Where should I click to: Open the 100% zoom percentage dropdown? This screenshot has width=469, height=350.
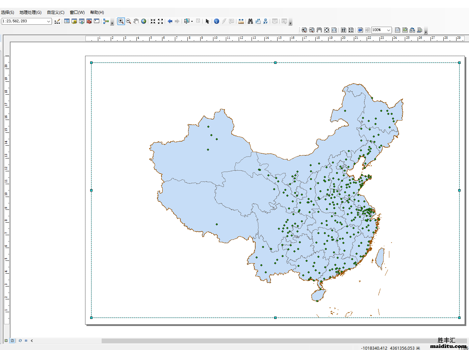coord(388,30)
